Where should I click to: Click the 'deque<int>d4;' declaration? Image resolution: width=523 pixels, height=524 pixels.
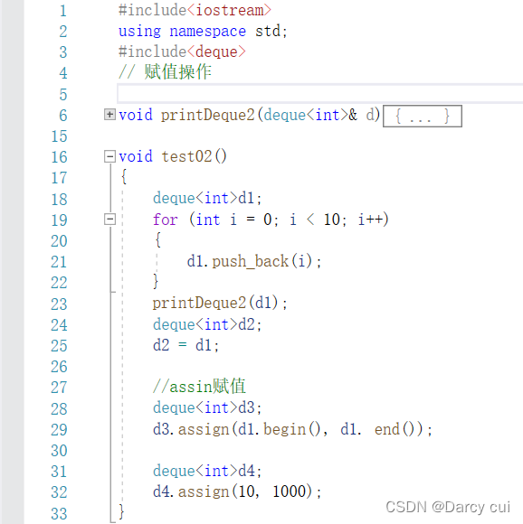pyautogui.click(x=207, y=471)
